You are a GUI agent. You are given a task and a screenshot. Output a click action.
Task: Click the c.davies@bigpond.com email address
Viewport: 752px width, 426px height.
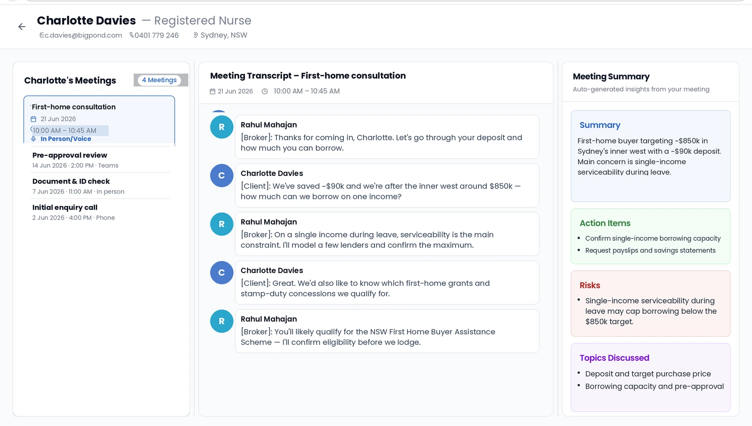(83, 35)
